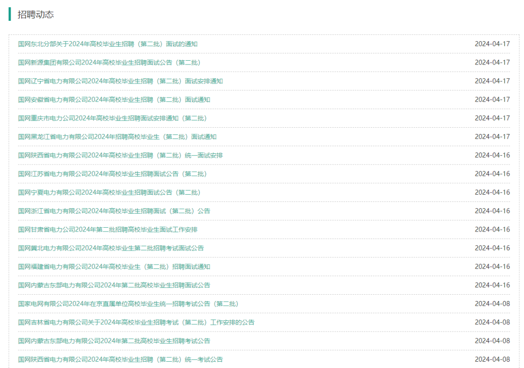Click the 招聘动态 section heading
Image resolution: width=524 pixels, height=368 pixels.
click(x=36, y=15)
